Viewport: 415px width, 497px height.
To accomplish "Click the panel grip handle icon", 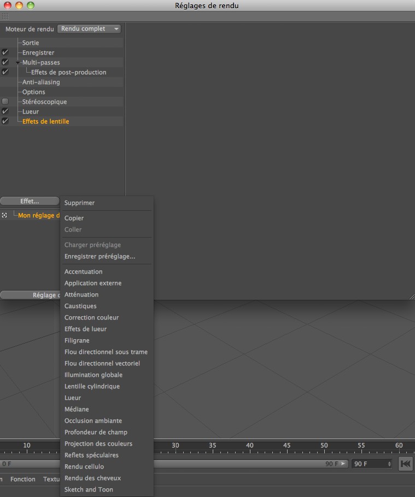I will coord(5,16).
